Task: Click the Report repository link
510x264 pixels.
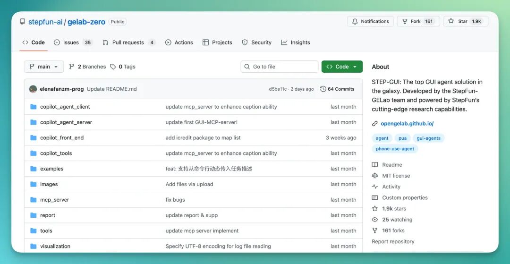Action: (393, 241)
